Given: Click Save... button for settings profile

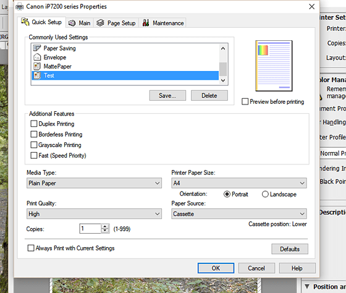Looking at the screenshot, I should [x=167, y=95].
